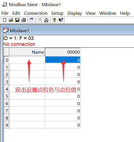Open slave definition window icon
134x142 pixels.
(x=31, y=20)
